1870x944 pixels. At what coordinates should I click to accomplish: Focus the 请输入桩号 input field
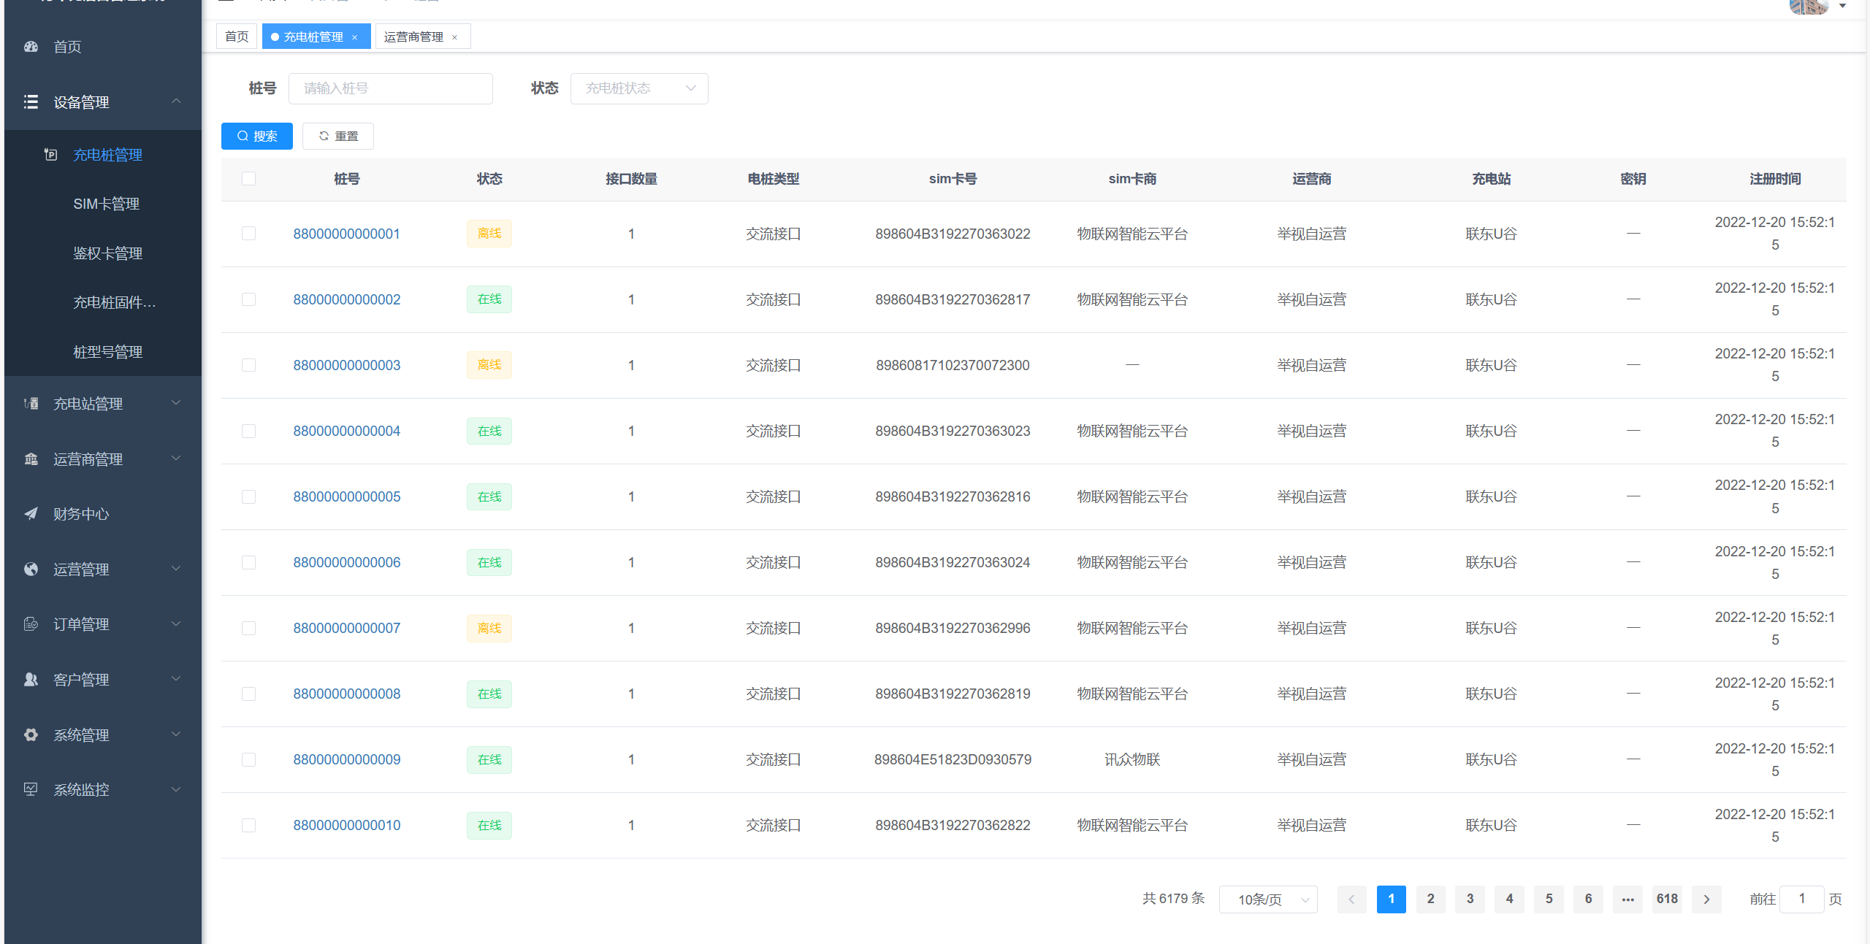(391, 88)
